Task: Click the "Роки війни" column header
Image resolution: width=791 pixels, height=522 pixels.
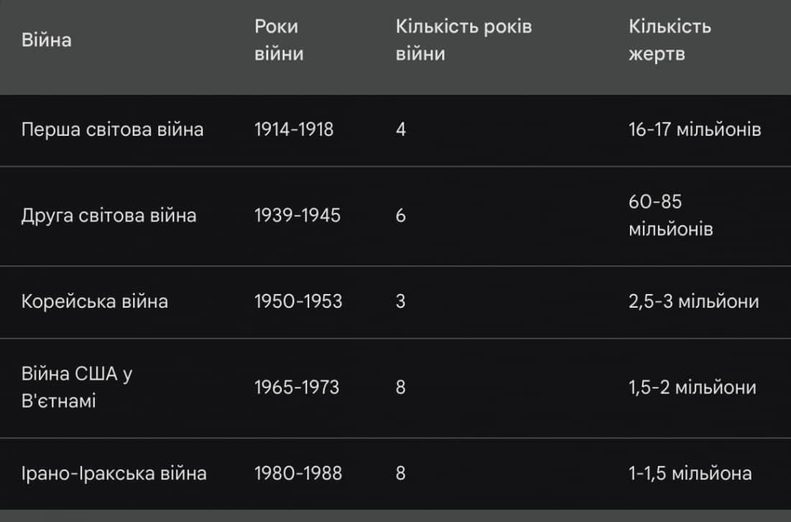Action: [278, 40]
